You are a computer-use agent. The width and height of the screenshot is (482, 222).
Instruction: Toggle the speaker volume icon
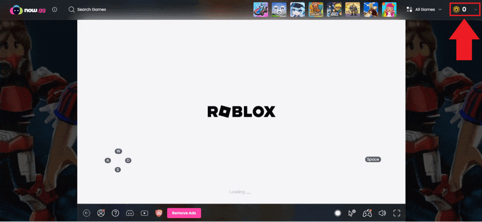click(x=382, y=213)
